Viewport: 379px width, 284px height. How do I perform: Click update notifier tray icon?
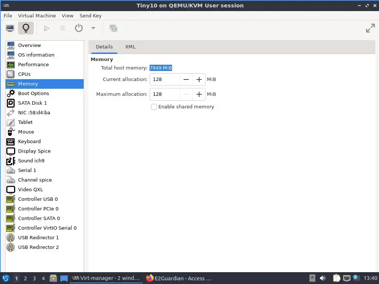(x=356, y=278)
